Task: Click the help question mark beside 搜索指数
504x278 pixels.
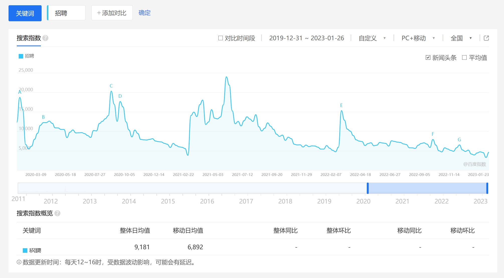Action: 45,38
